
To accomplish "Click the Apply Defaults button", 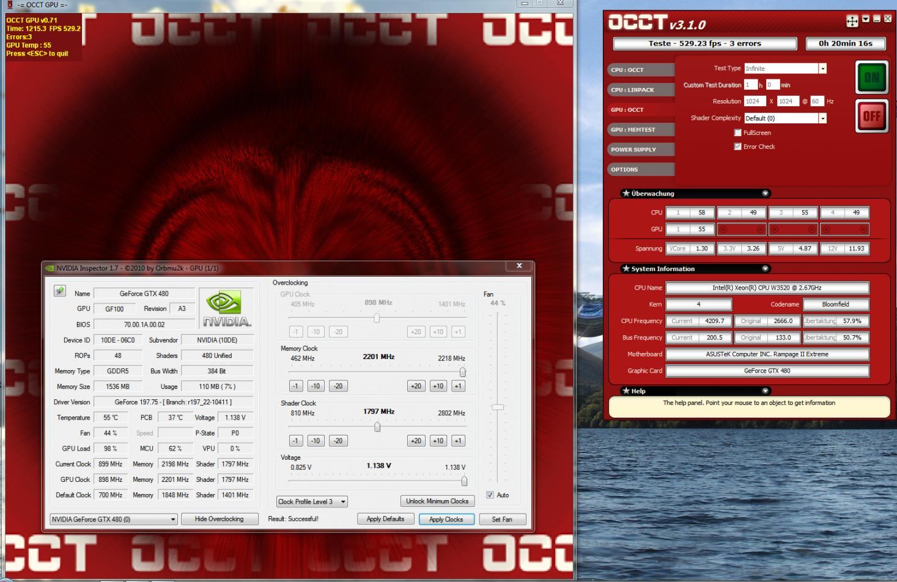I will [x=385, y=519].
